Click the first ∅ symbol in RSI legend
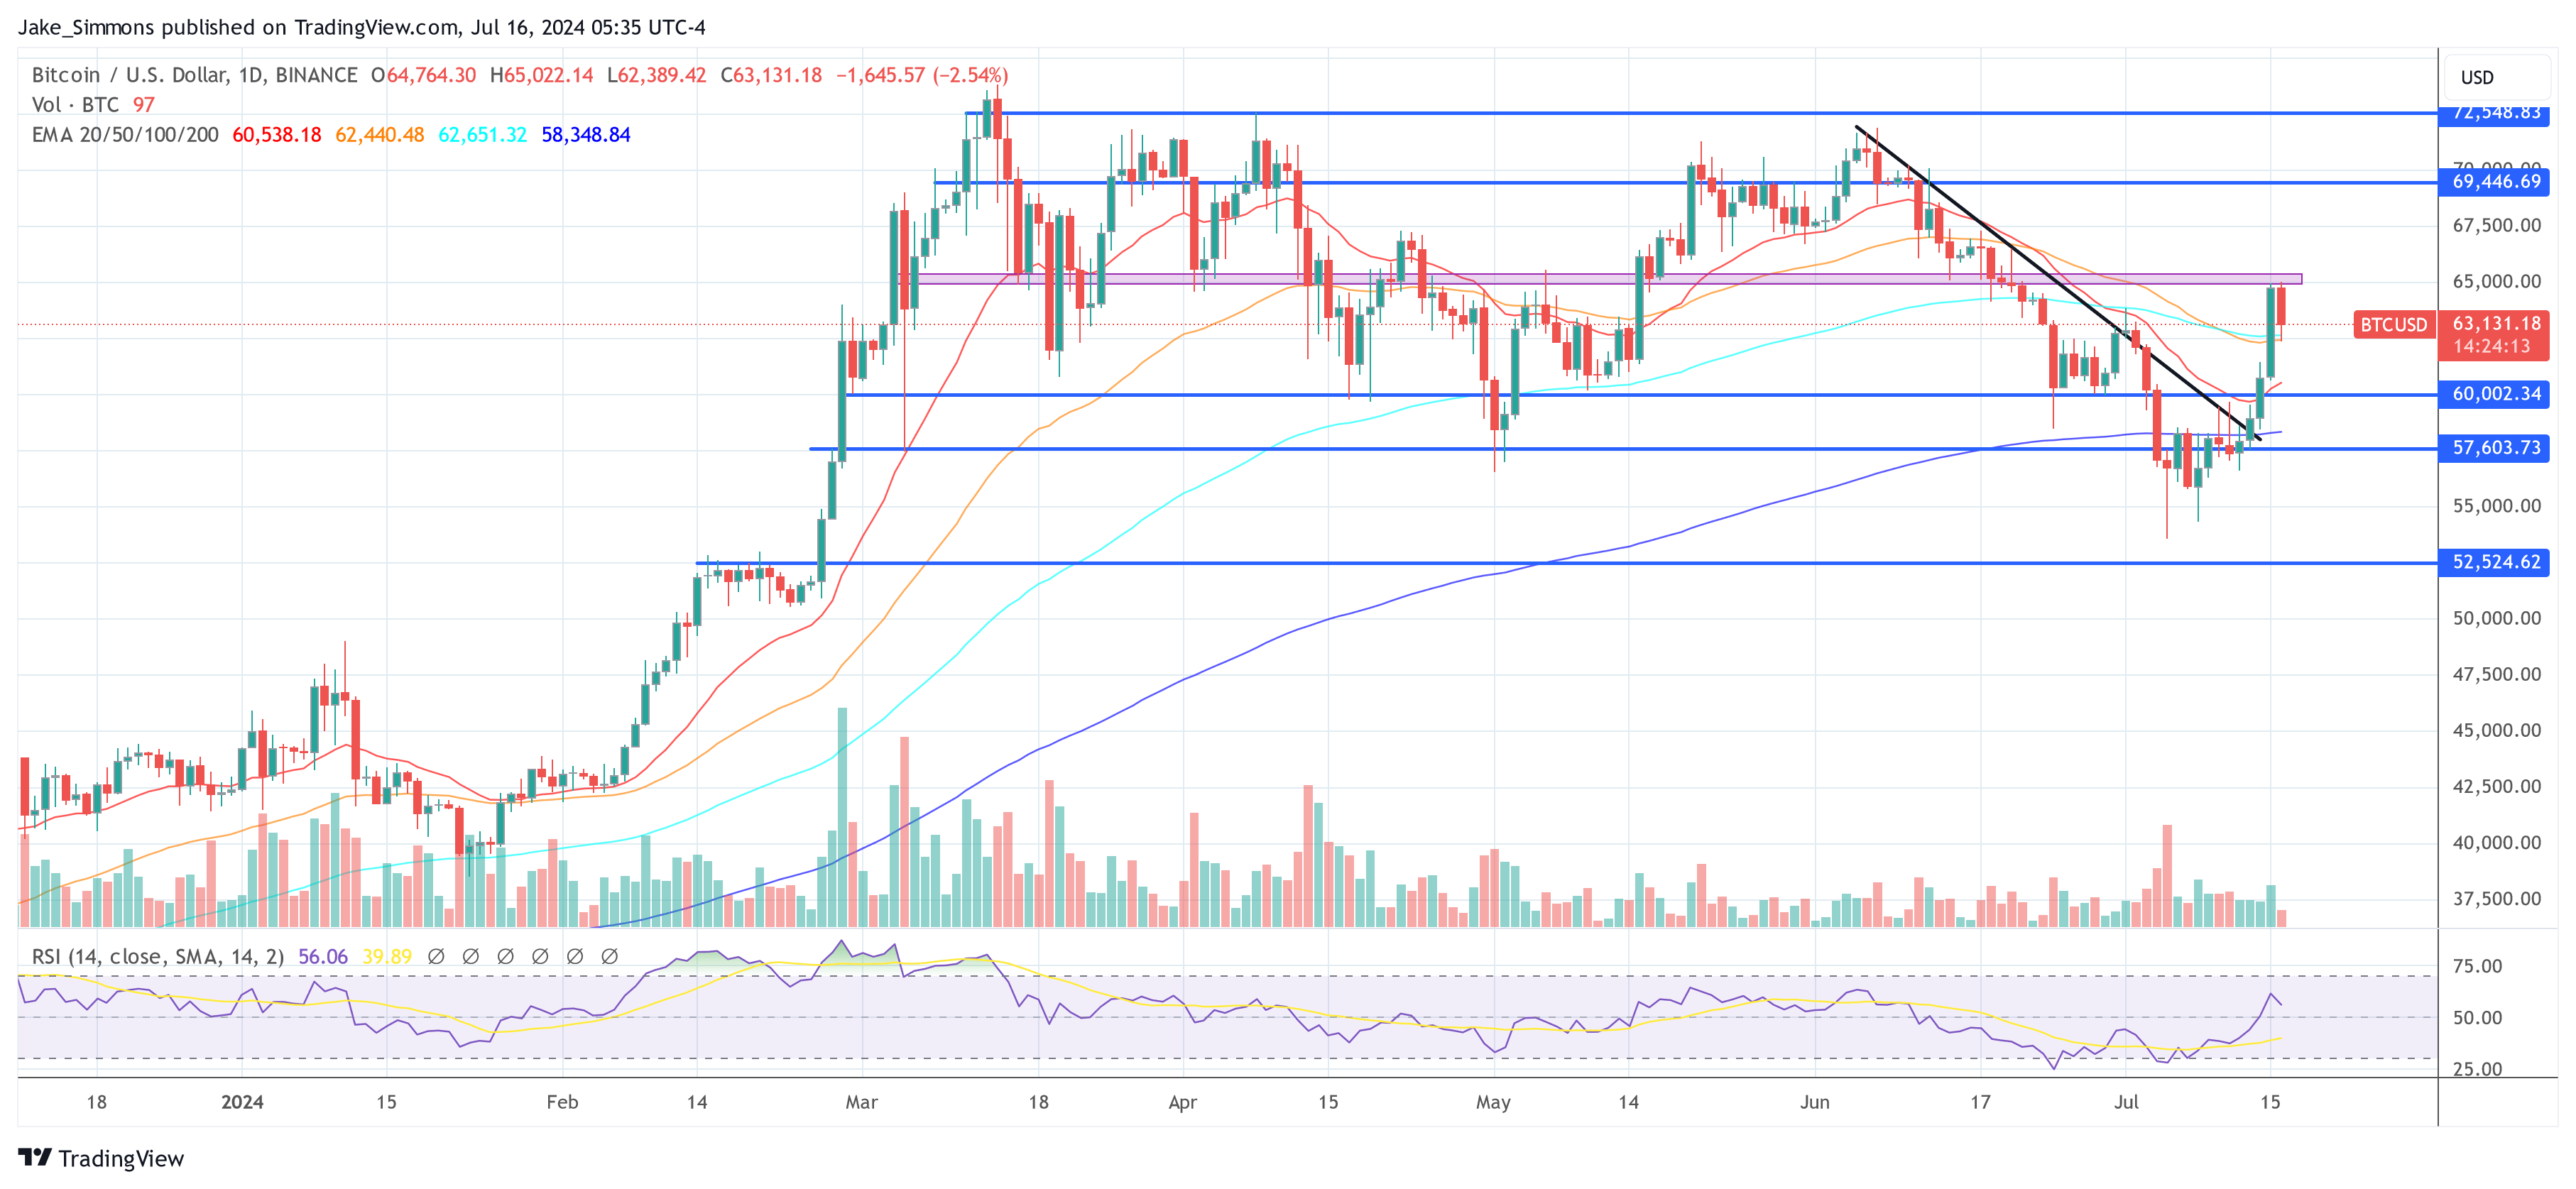The image size is (2576, 1189). (x=436, y=956)
